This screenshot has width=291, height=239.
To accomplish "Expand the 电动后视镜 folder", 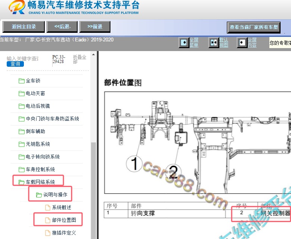I will pyautogui.click(x=38, y=106).
